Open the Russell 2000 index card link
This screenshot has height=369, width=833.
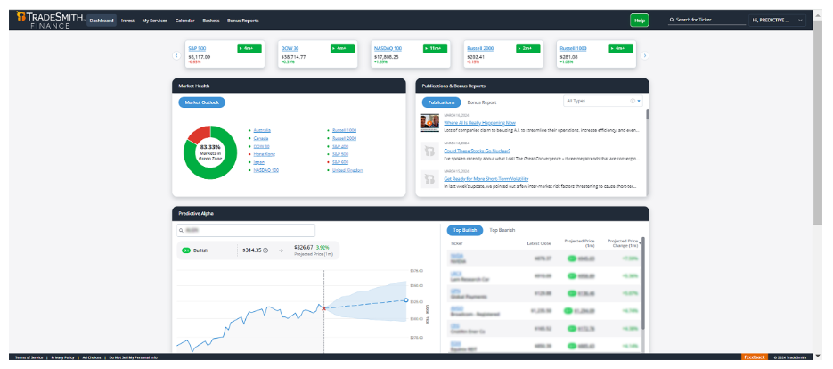(480, 48)
